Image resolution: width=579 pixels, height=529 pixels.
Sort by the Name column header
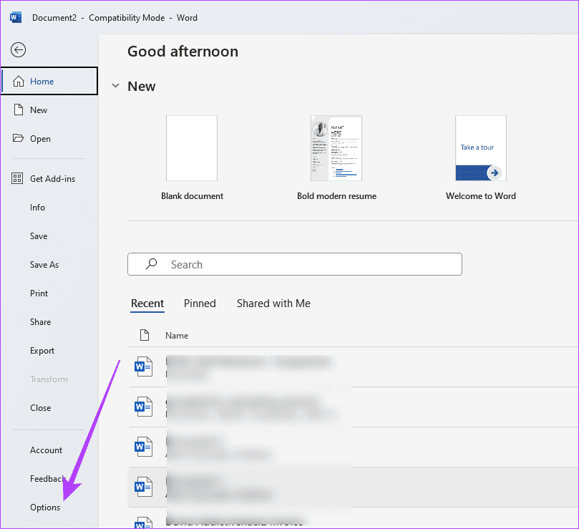[x=177, y=336]
